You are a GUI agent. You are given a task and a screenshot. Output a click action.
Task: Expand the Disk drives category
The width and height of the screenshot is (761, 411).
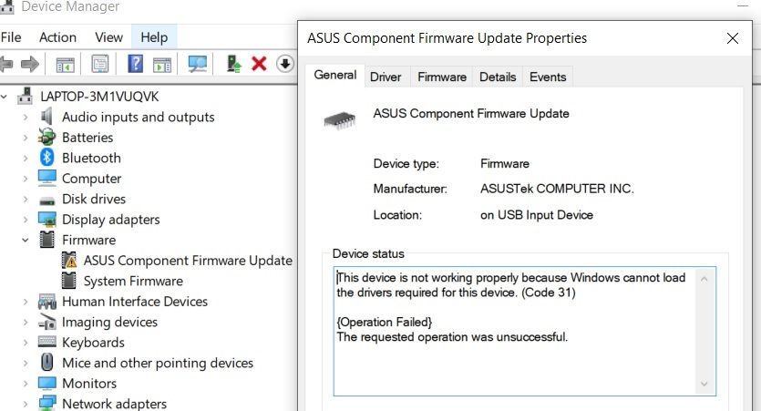[x=26, y=199]
